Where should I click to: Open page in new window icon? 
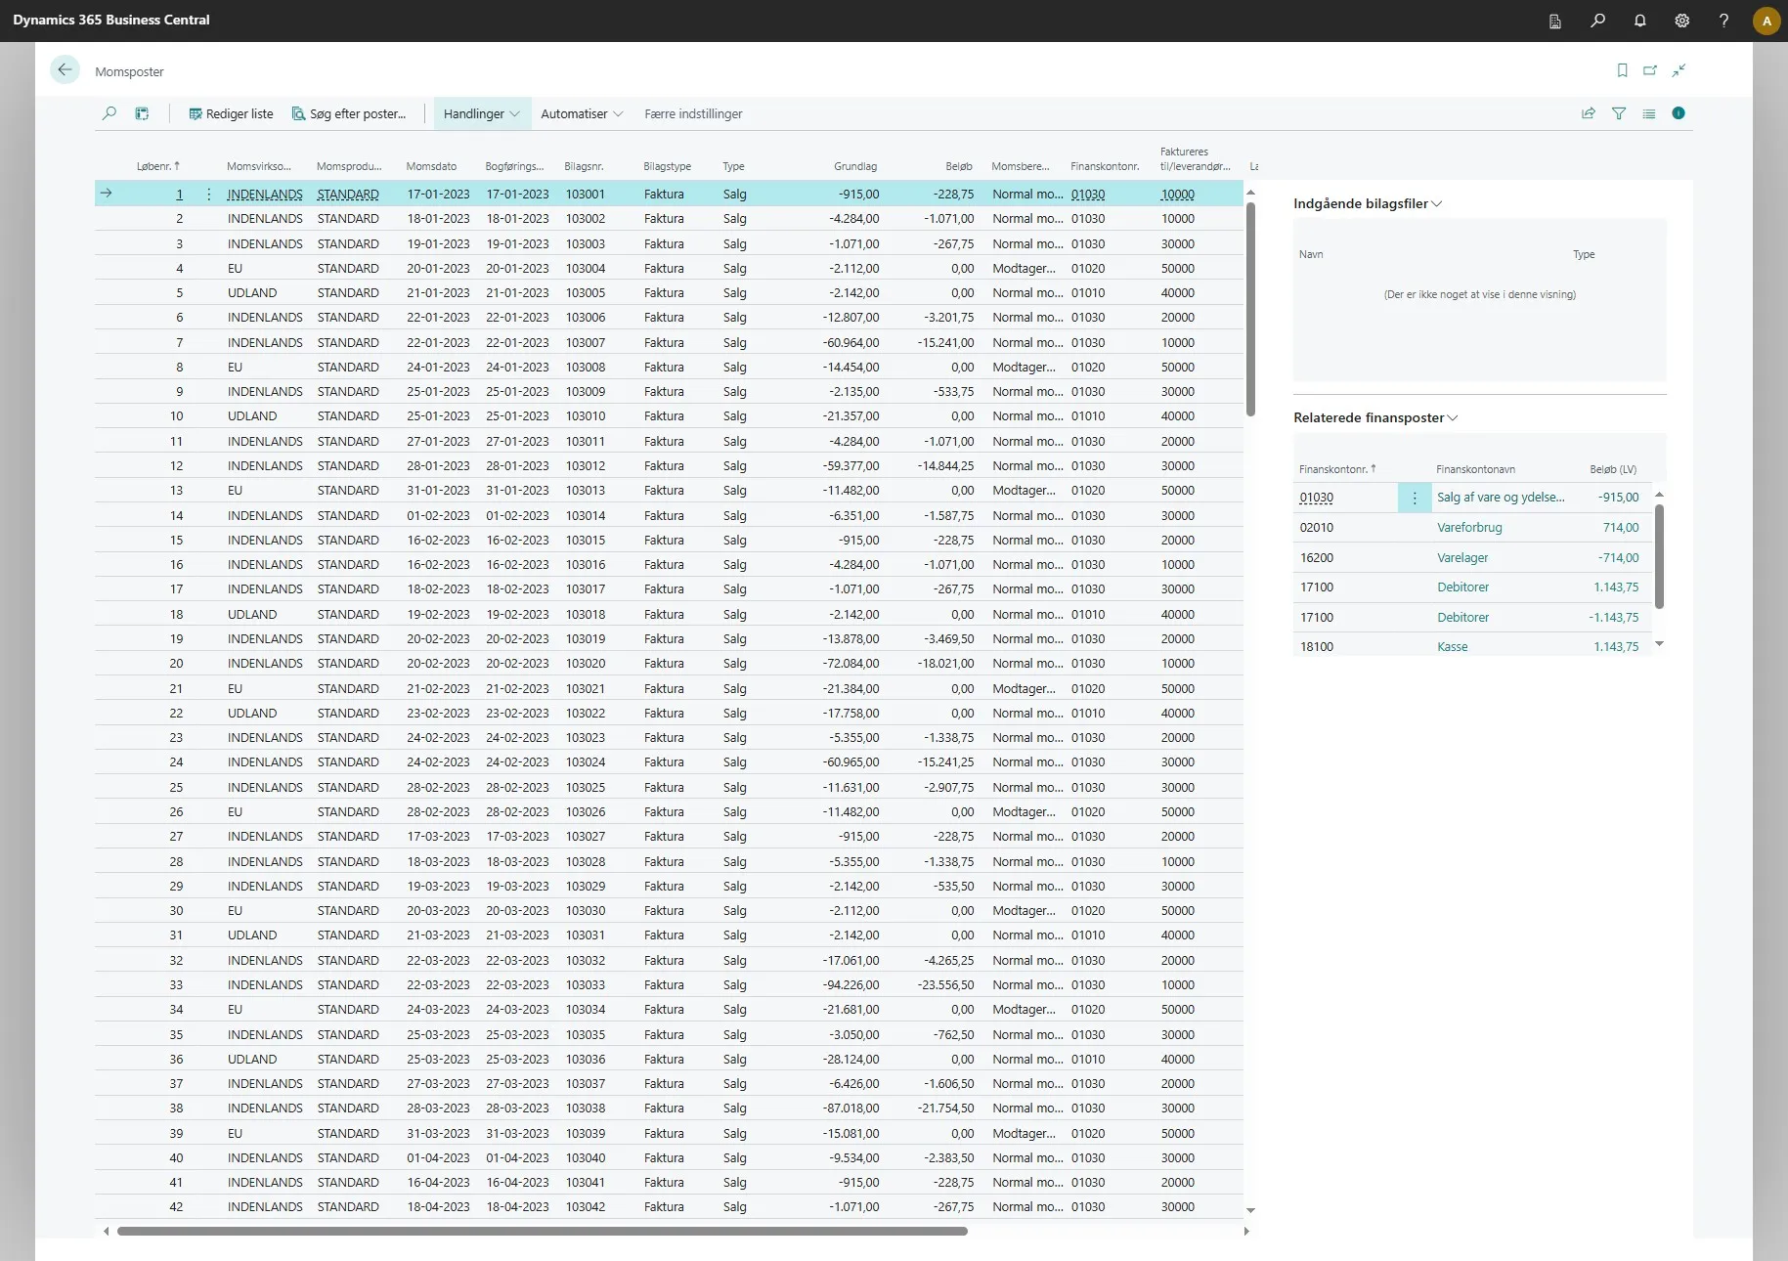[x=1650, y=70]
